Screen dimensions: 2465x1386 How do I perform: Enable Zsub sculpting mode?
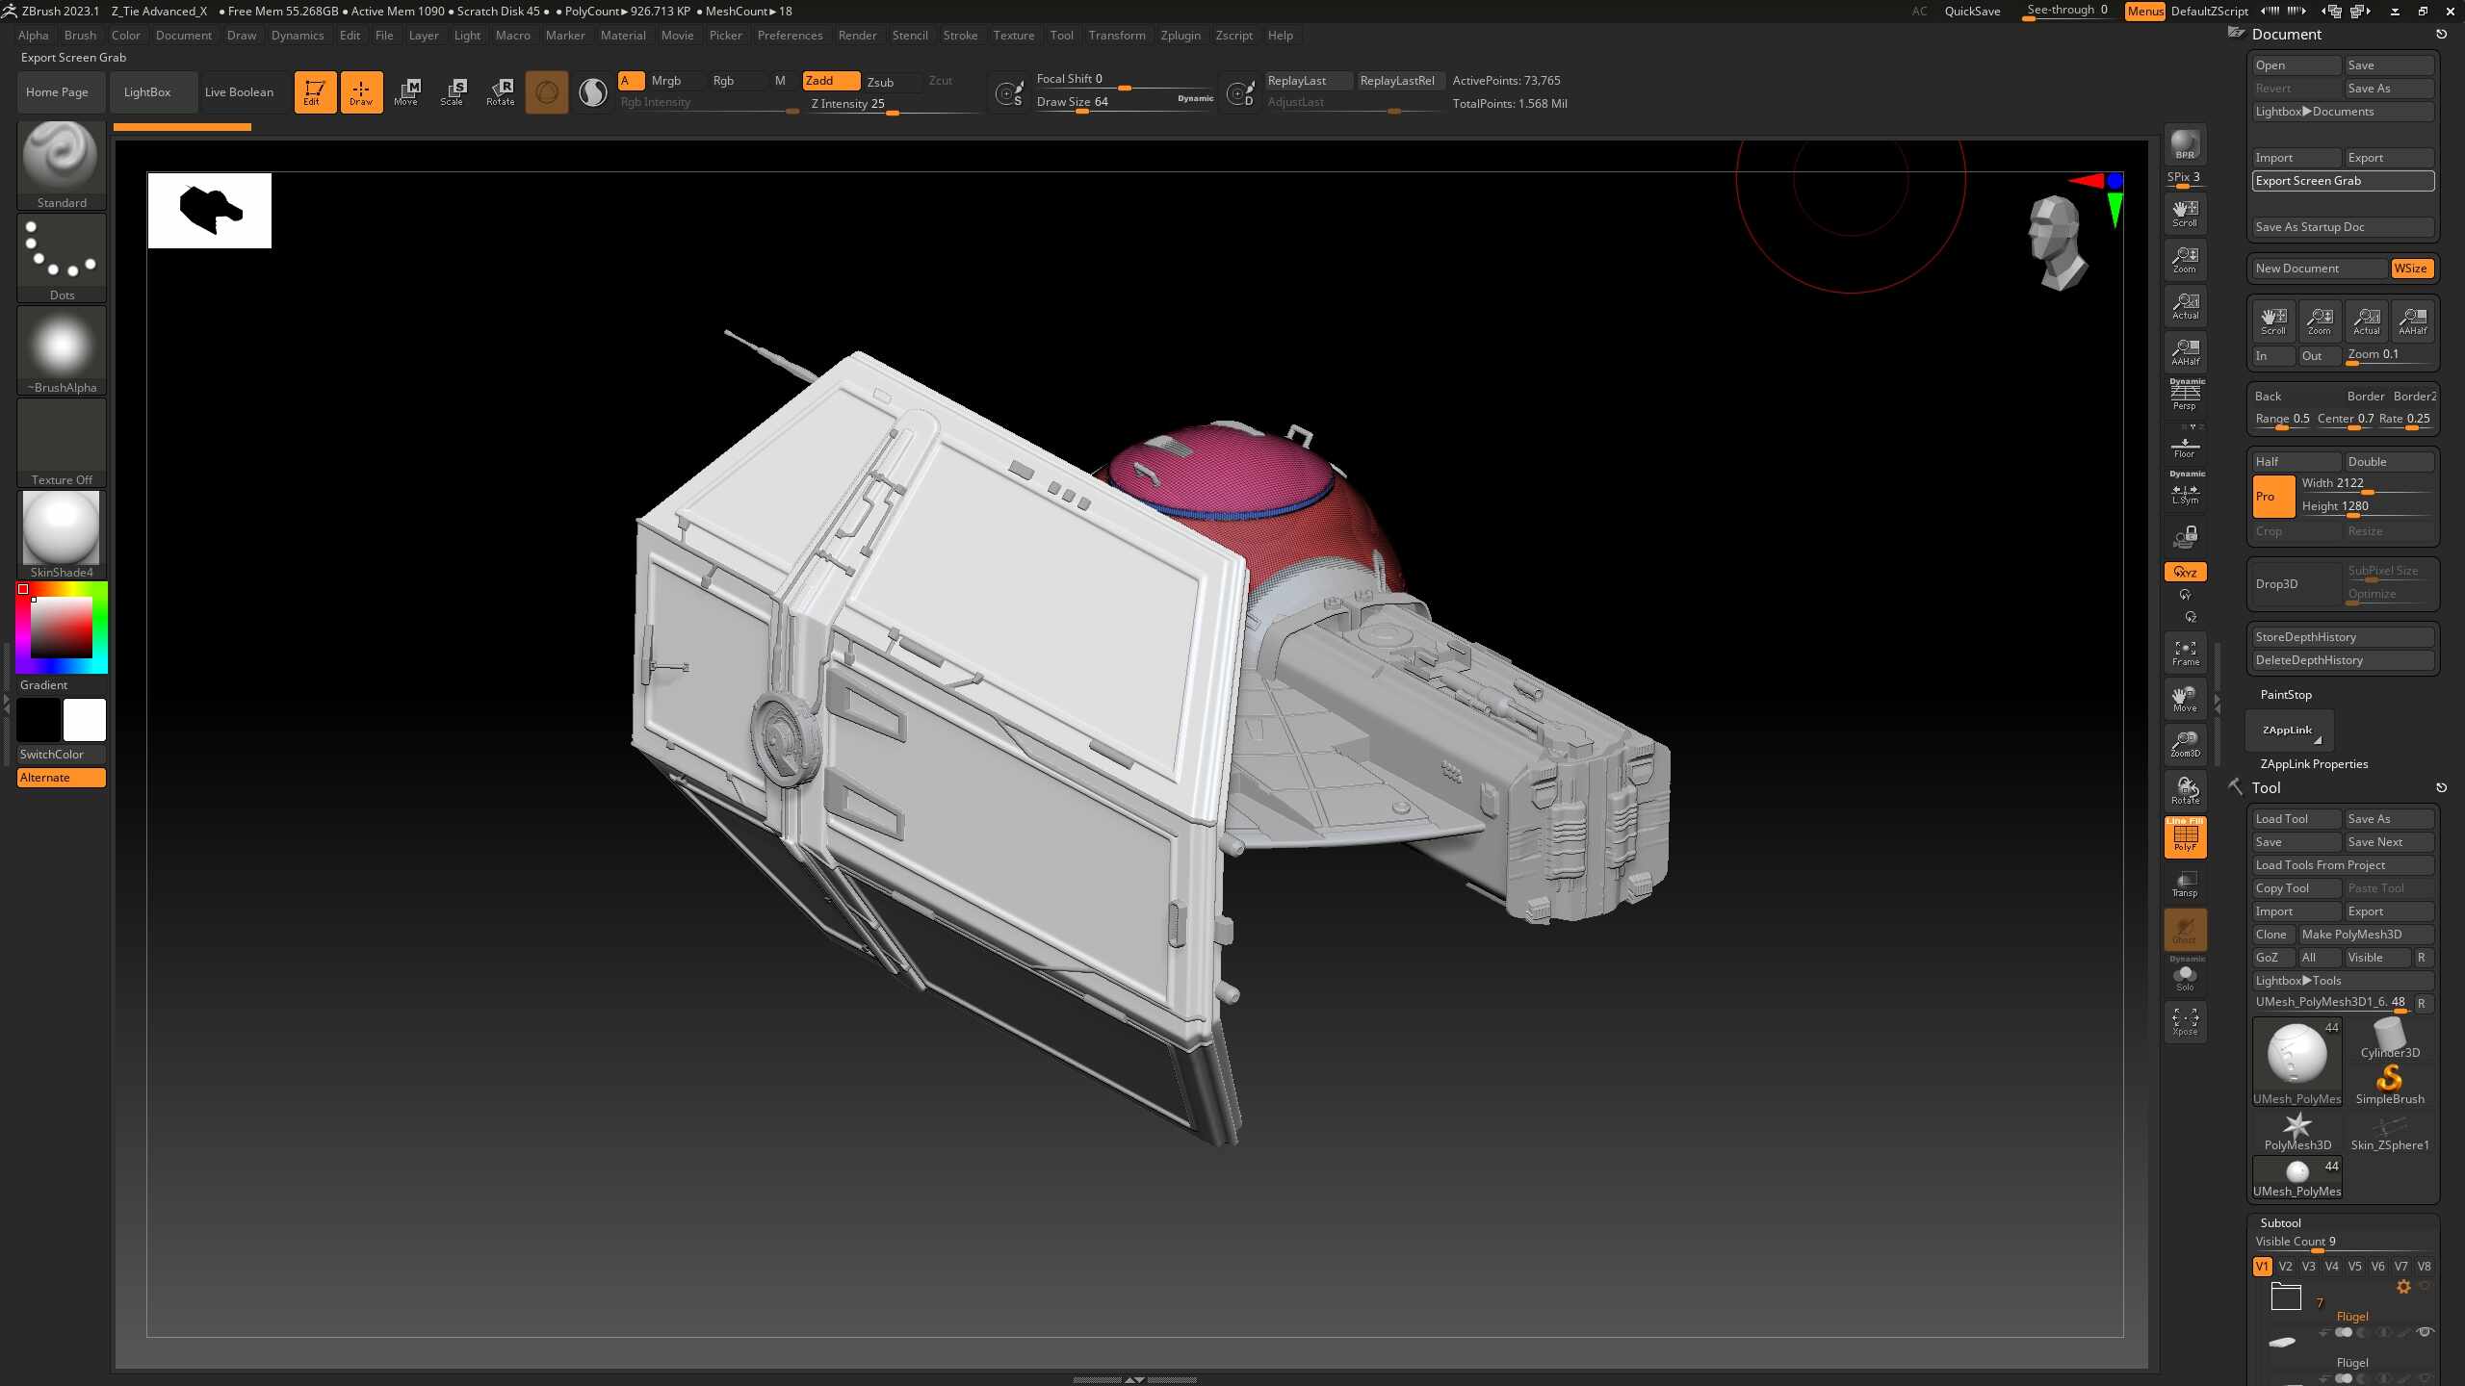tap(880, 82)
